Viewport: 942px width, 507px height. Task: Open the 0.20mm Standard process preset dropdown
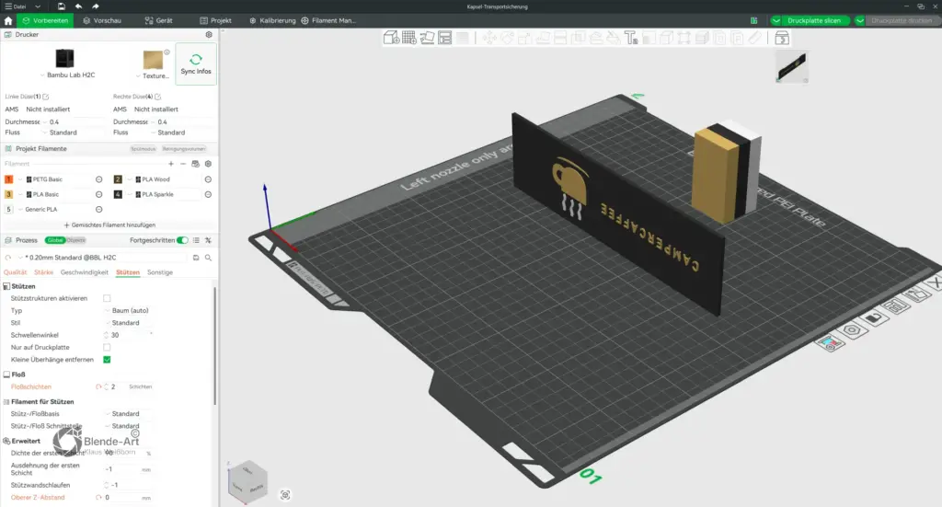point(101,257)
